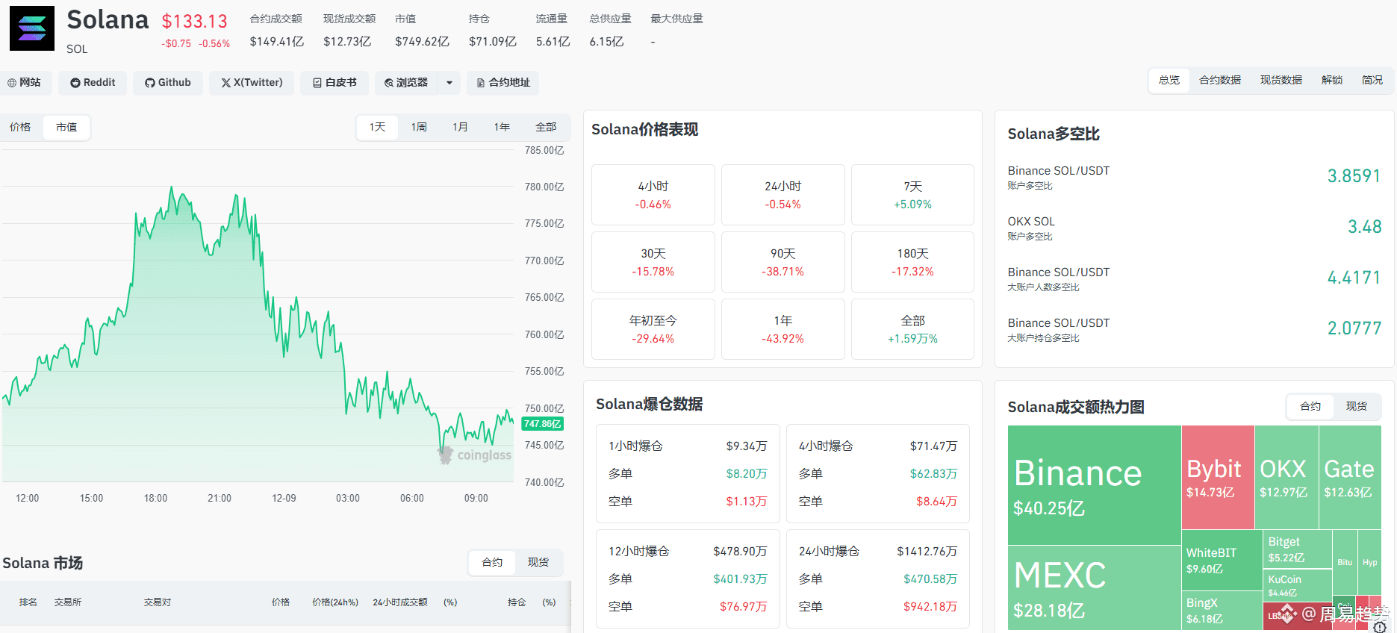Screen dimensions: 1397x633
Task: Select 合约 in the heatmap toggle
Action: click(x=1310, y=407)
